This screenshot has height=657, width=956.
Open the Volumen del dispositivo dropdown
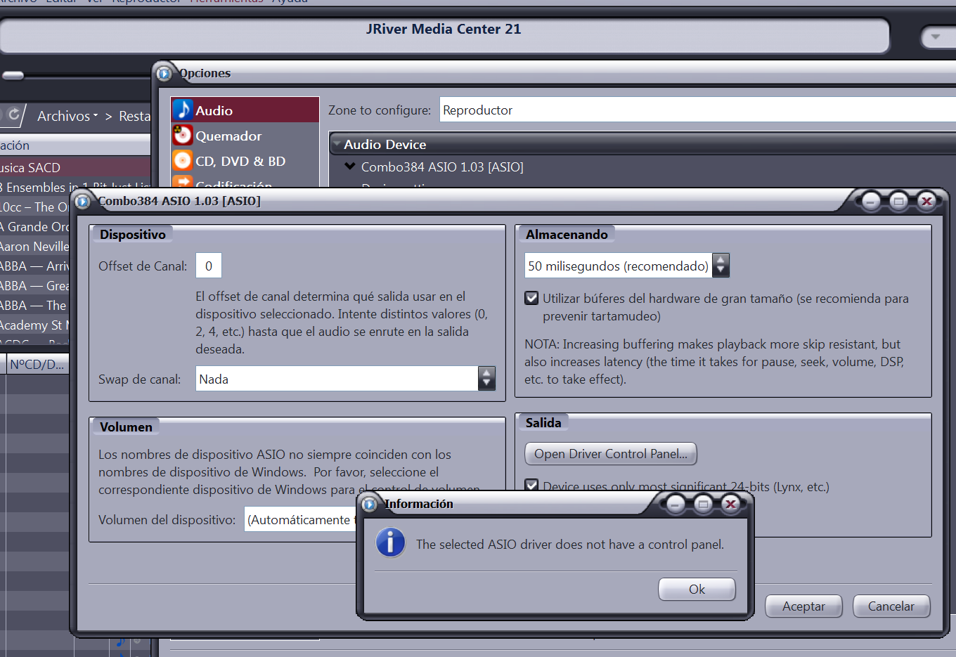point(300,519)
